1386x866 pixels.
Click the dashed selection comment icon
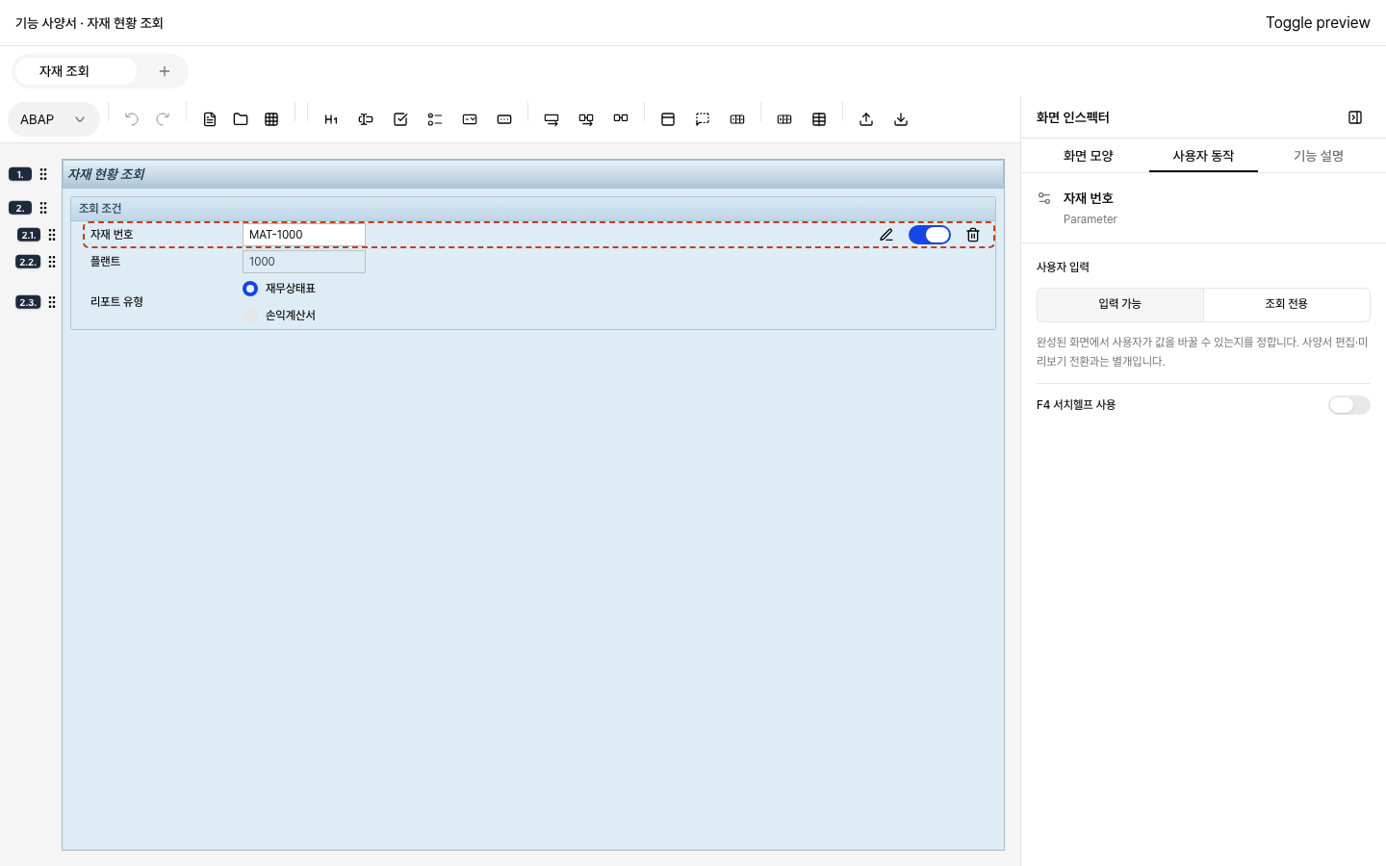(x=703, y=119)
